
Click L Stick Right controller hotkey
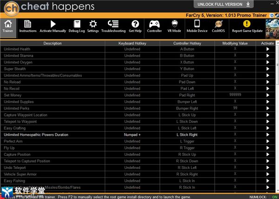pyautogui.click(x=187, y=135)
